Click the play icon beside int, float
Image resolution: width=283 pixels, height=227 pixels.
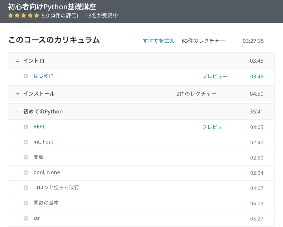[26, 142]
